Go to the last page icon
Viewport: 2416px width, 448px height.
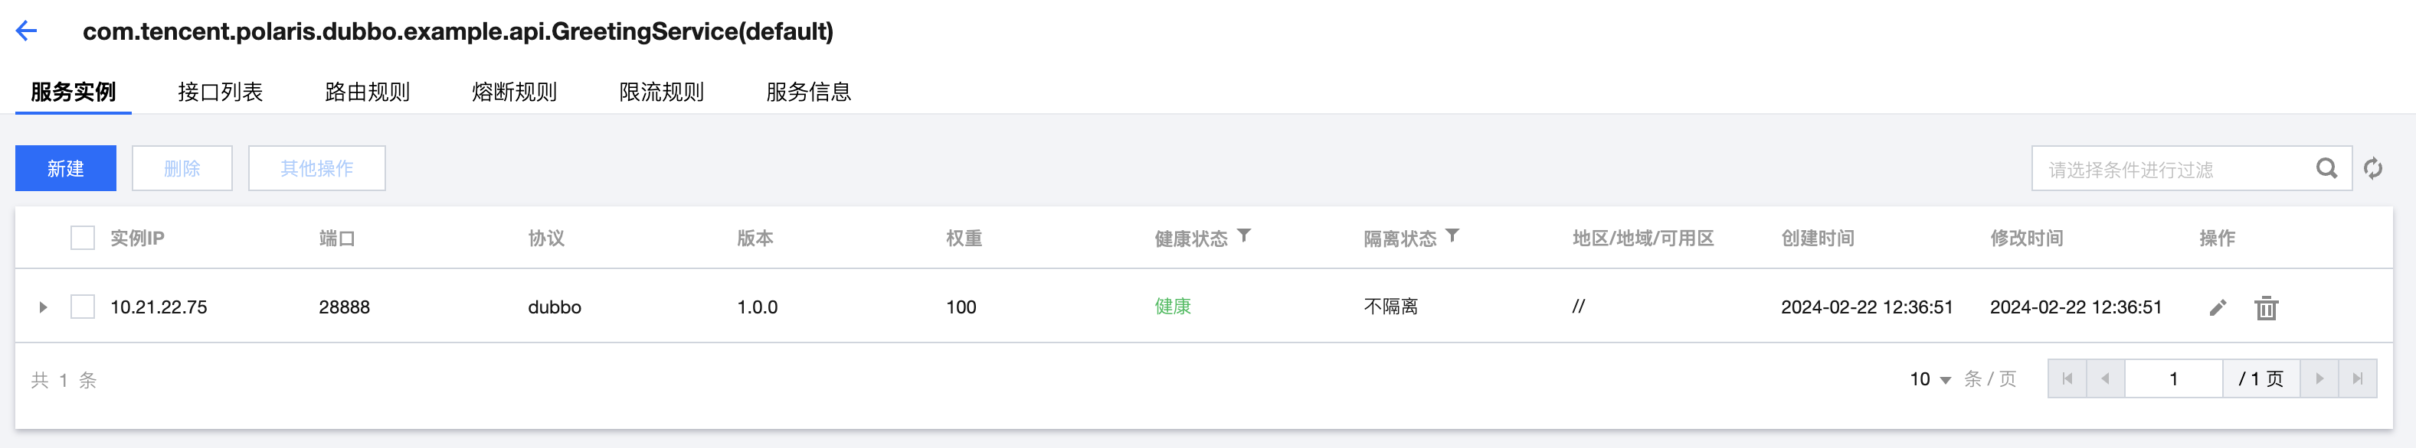coord(2357,378)
